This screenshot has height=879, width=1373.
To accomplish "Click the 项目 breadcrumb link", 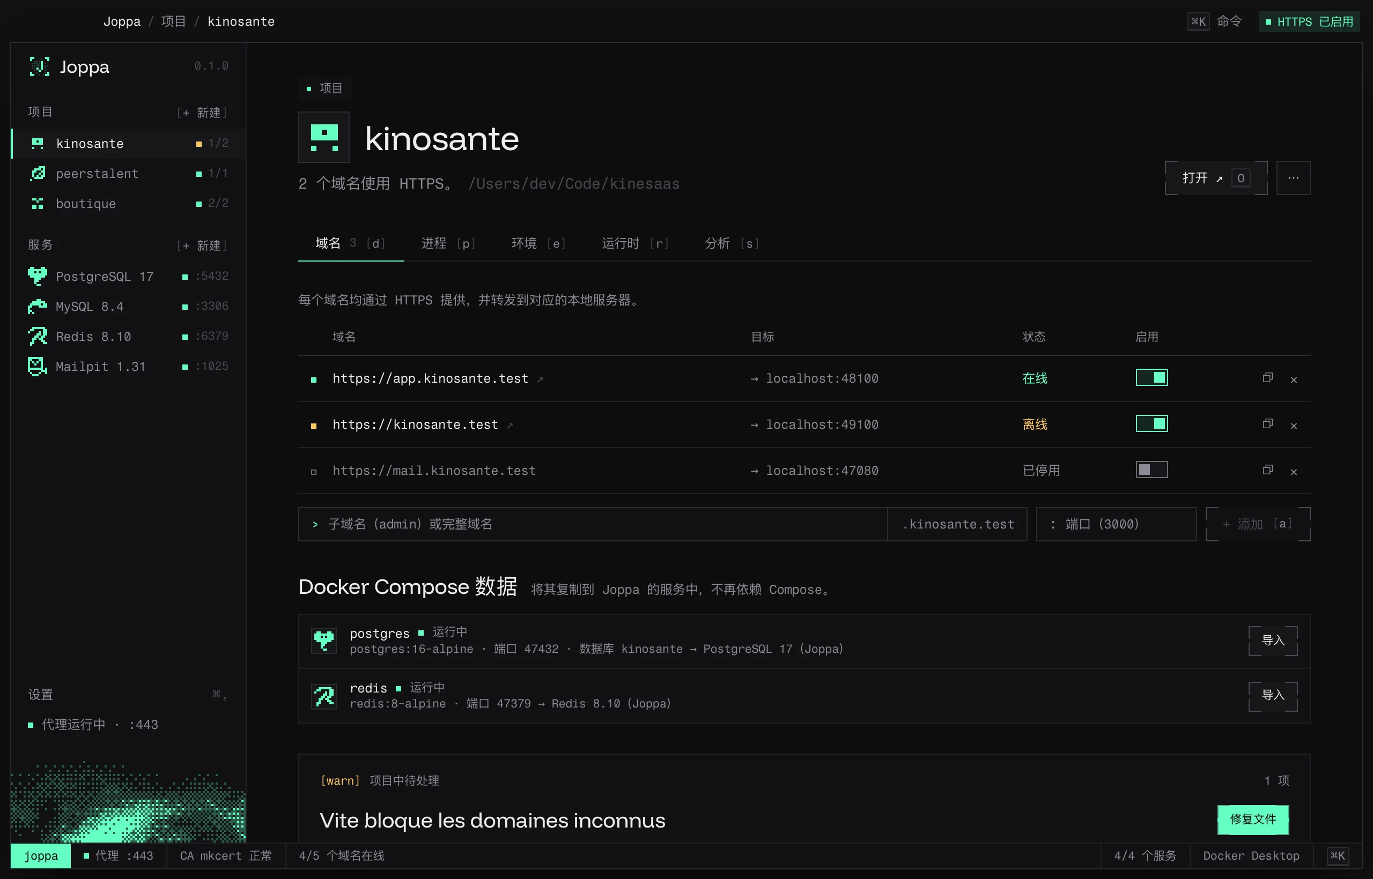I will point(174,21).
